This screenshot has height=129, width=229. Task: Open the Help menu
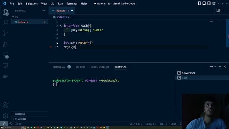pyautogui.click(x=84, y=3)
